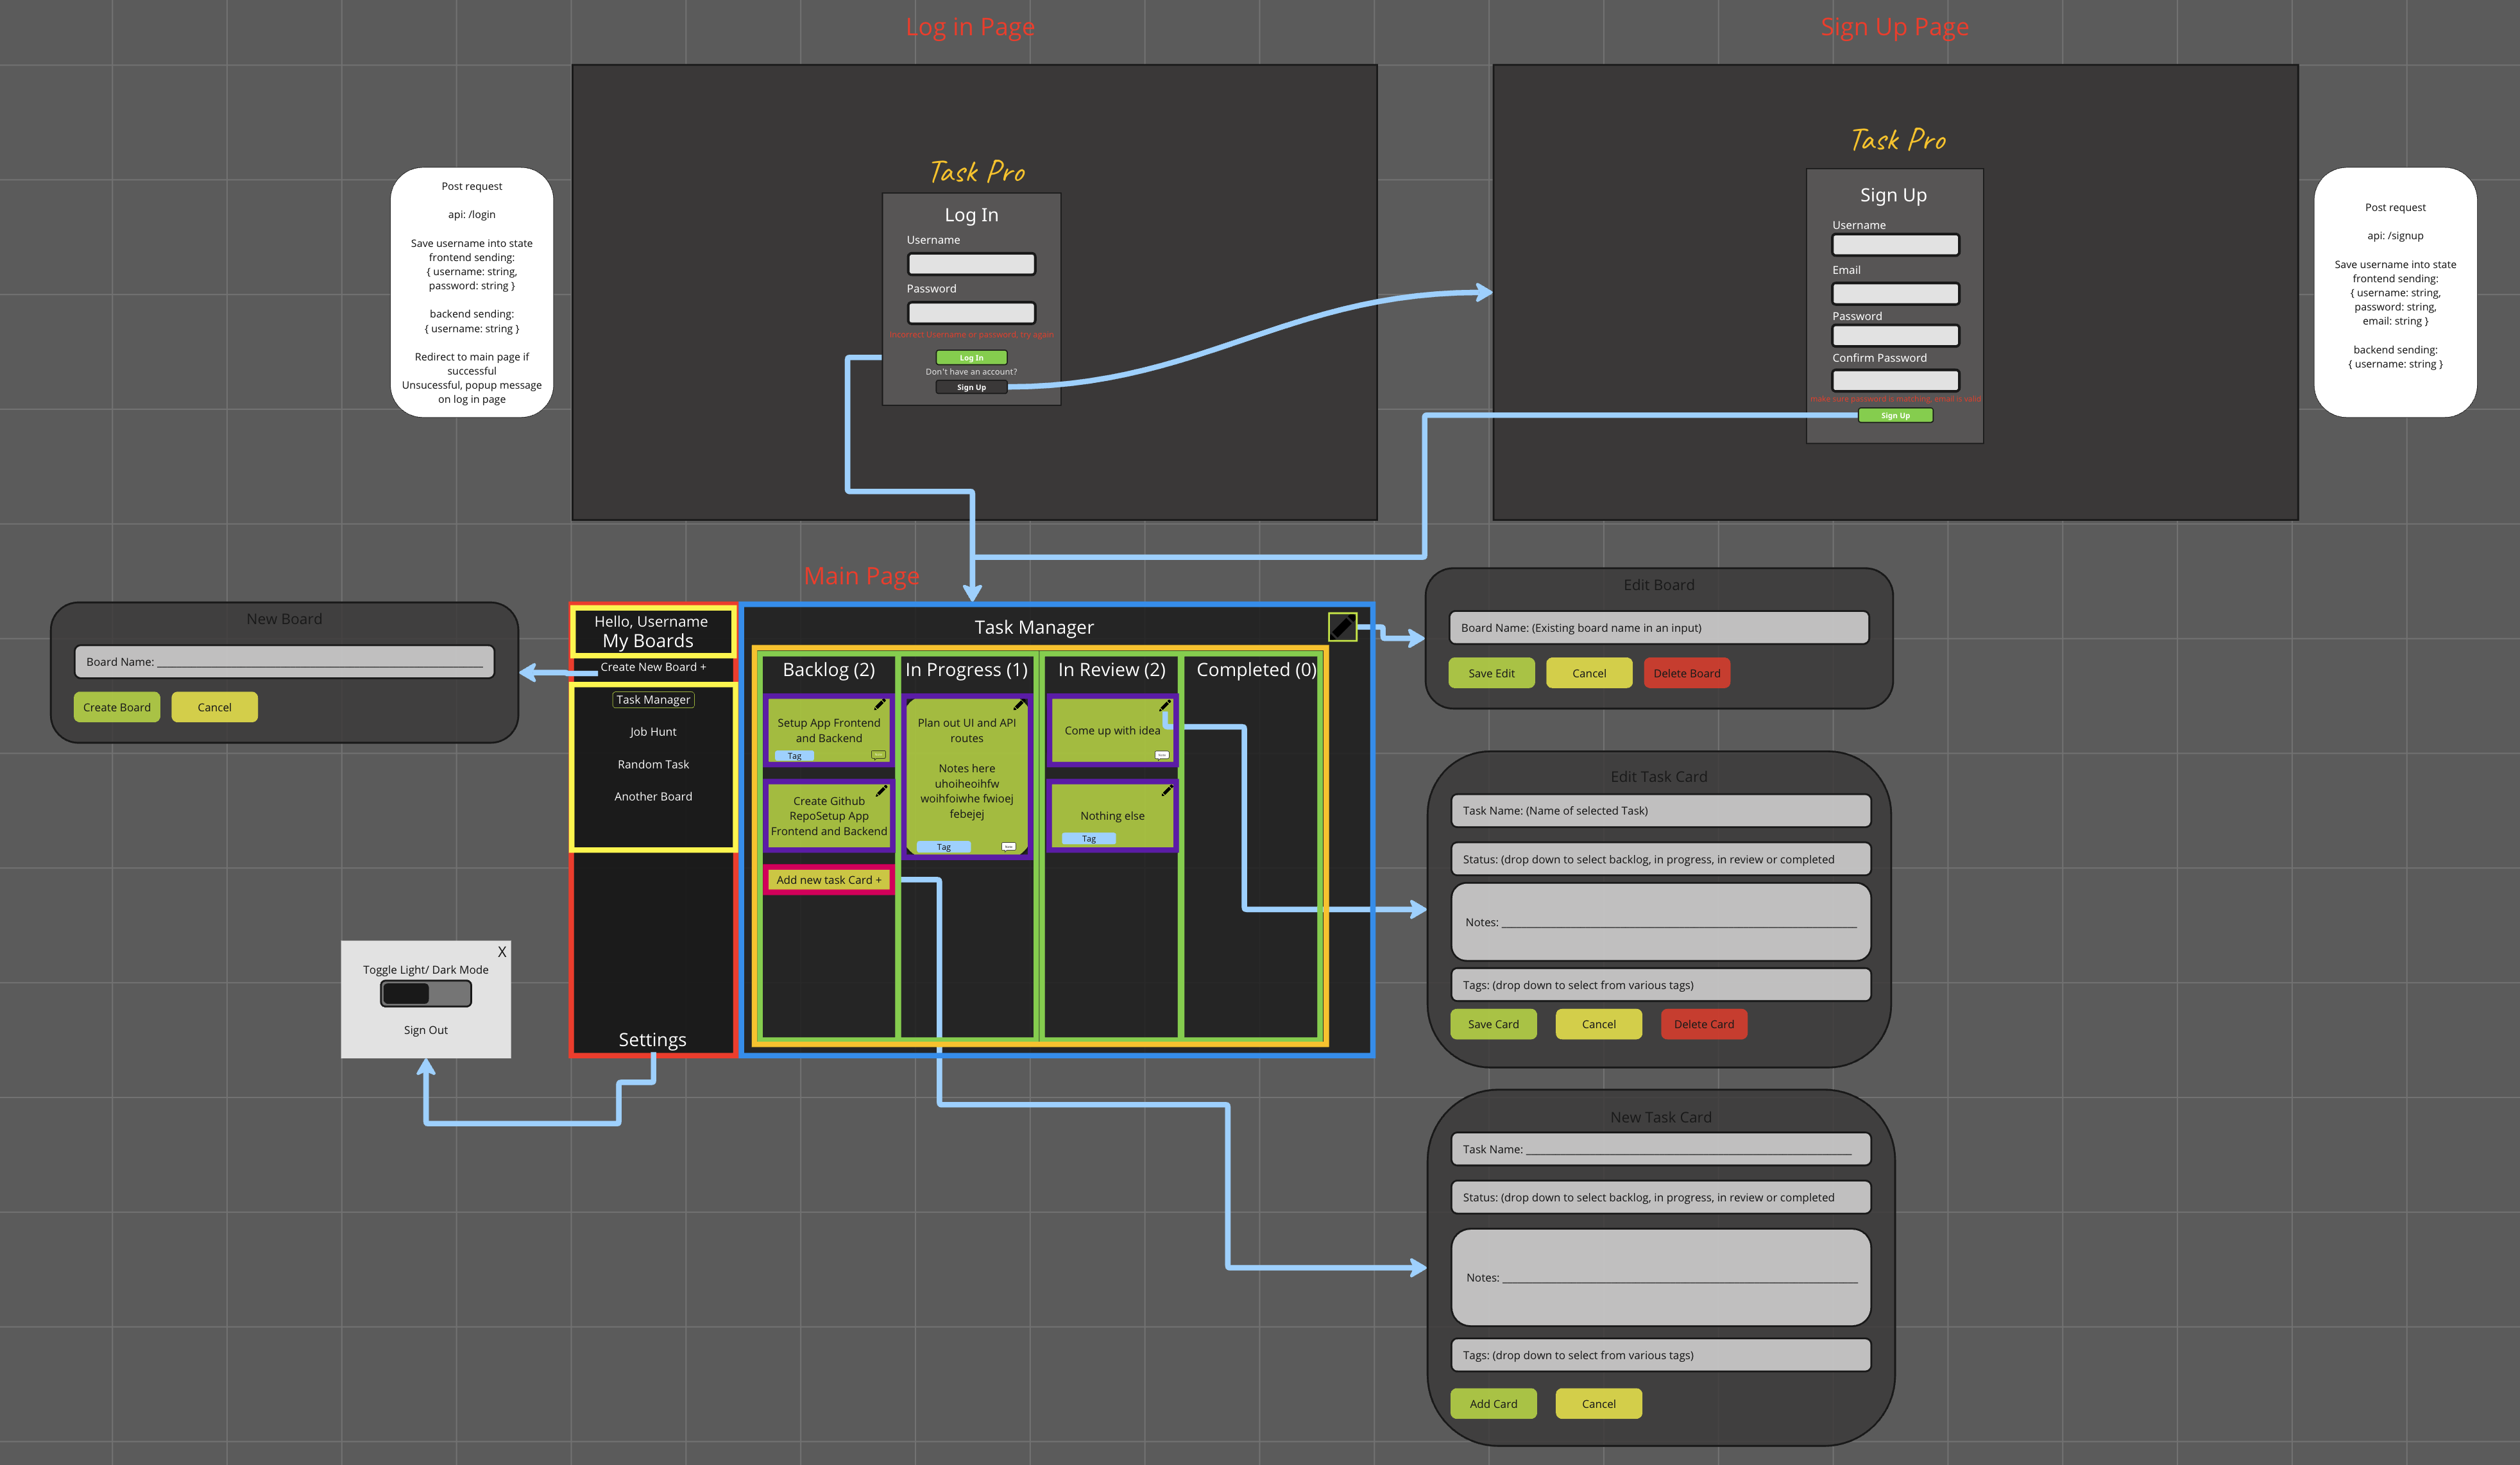2520x1465 pixels.
Task: Click the Board Name field in New Board
Action: point(284,662)
